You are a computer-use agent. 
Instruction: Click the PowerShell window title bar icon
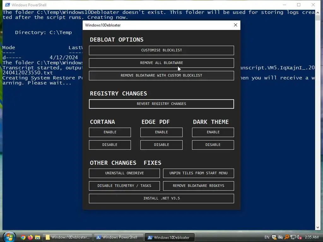(8, 5)
